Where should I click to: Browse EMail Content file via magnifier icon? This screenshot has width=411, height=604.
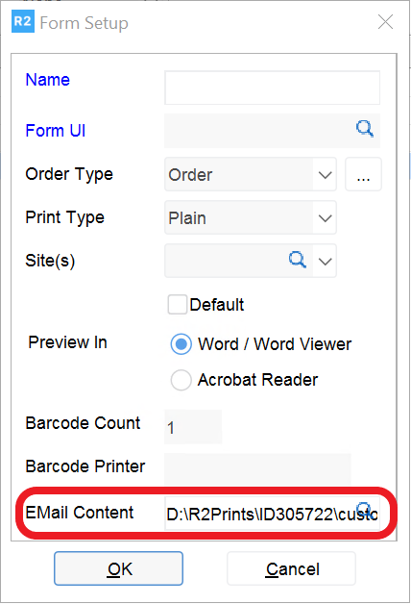coord(364,509)
